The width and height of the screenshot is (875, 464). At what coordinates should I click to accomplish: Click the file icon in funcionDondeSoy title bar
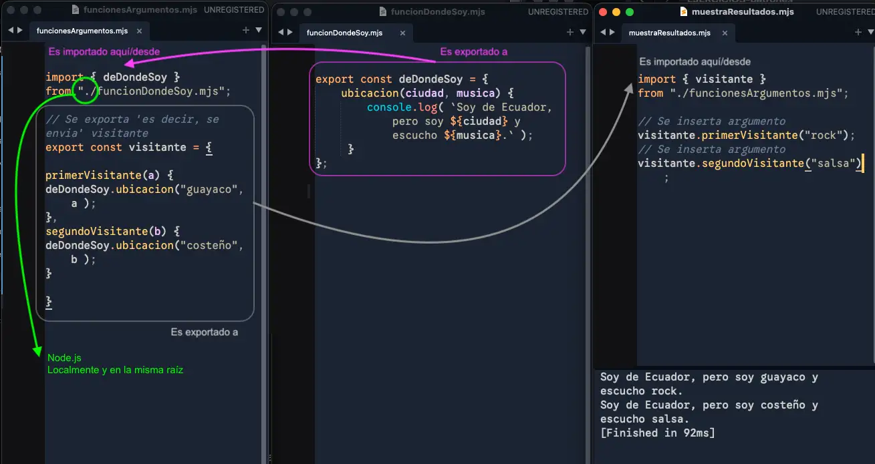(x=383, y=11)
